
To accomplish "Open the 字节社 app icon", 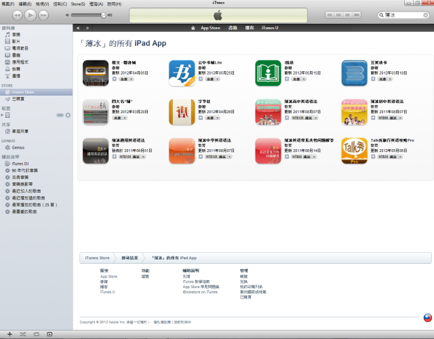I will [x=182, y=112].
